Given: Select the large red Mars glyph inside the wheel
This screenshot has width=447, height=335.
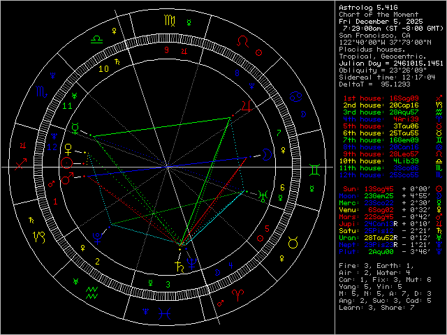Looking at the screenshot, I should [68, 179].
